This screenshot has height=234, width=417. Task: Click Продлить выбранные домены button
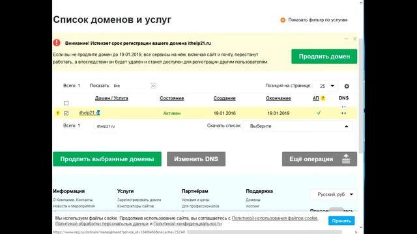107,159
